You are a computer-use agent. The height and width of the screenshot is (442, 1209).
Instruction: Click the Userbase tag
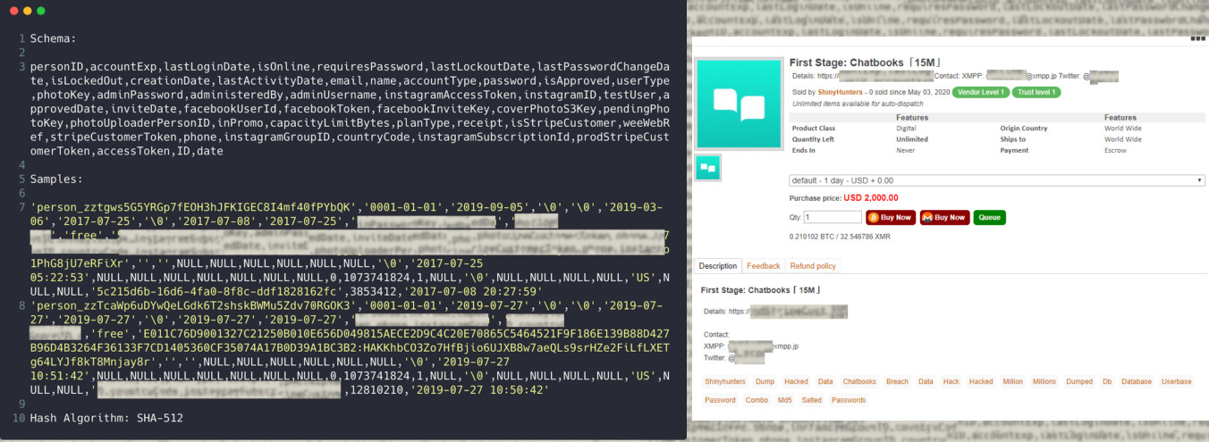[1176, 381]
